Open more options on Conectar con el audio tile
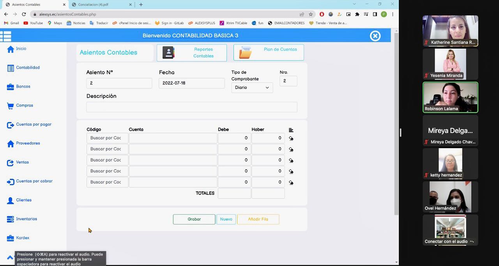 point(472,241)
